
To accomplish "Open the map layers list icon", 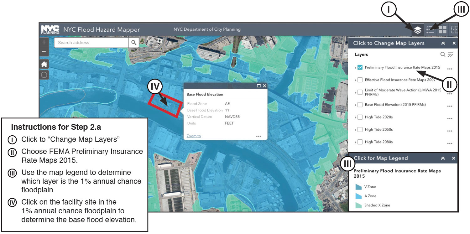I will click(x=417, y=30).
